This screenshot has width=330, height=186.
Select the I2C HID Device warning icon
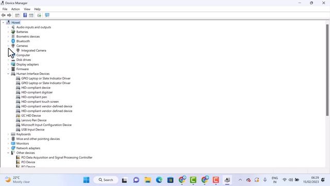click(18, 116)
